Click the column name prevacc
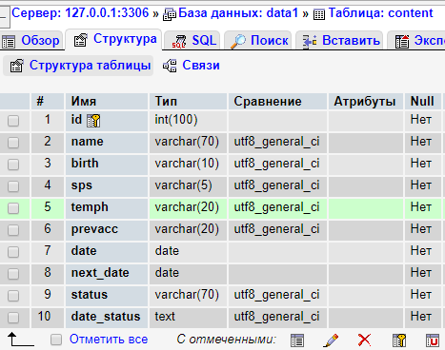Screen dimensions: 445x350 94,229
